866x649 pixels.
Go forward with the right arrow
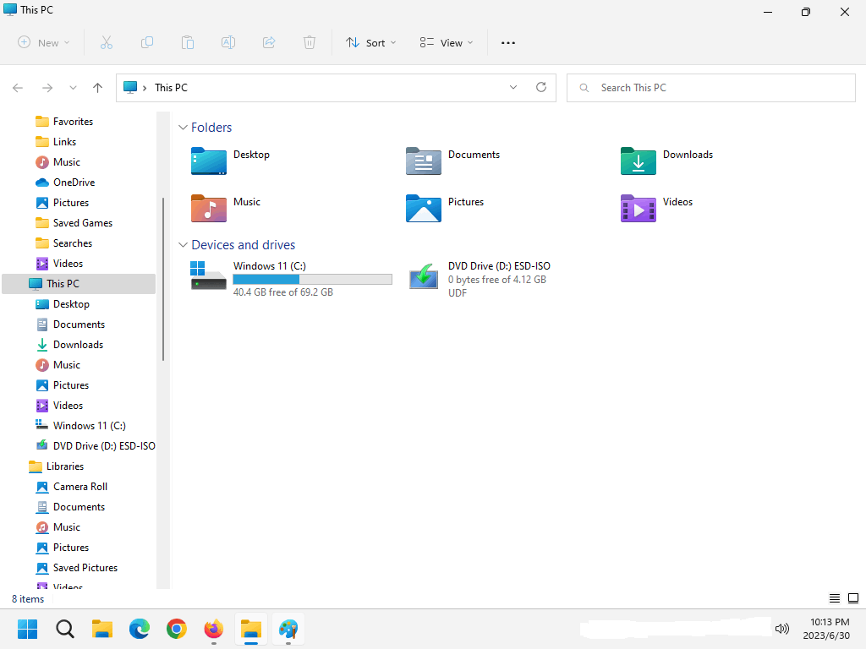tap(47, 88)
